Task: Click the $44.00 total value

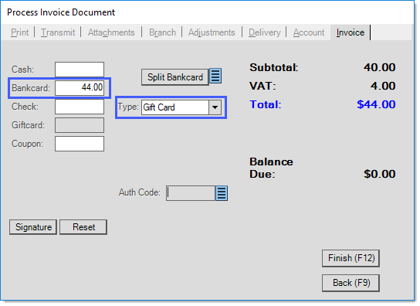Action: 376,104
